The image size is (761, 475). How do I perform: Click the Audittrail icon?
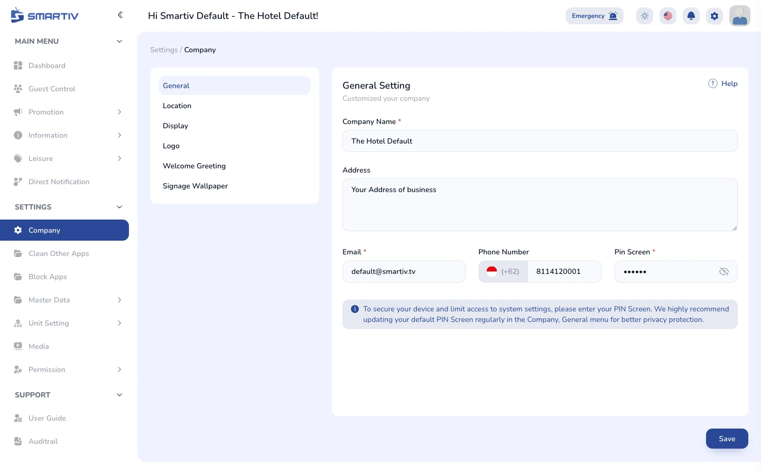18,441
